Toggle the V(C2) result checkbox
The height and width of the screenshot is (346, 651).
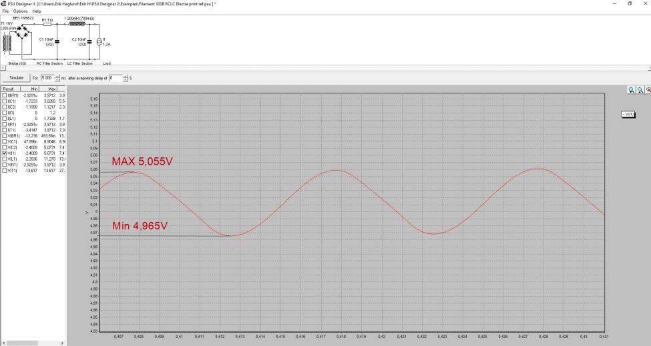5,147
